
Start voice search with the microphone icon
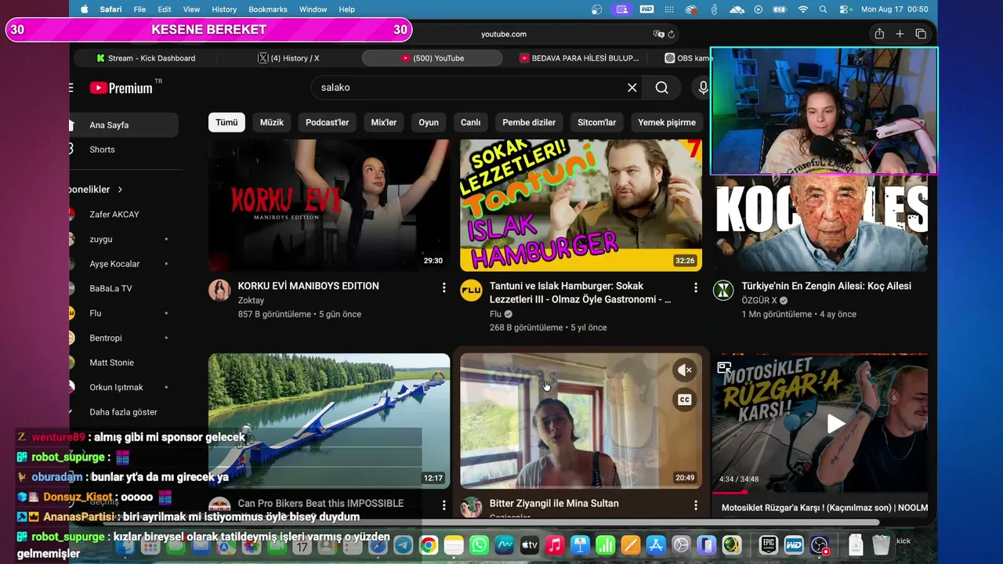click(703, 88)
